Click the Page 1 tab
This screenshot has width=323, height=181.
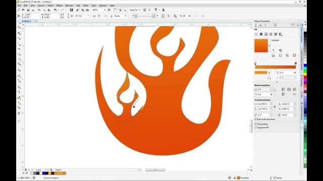click(59, 170)
